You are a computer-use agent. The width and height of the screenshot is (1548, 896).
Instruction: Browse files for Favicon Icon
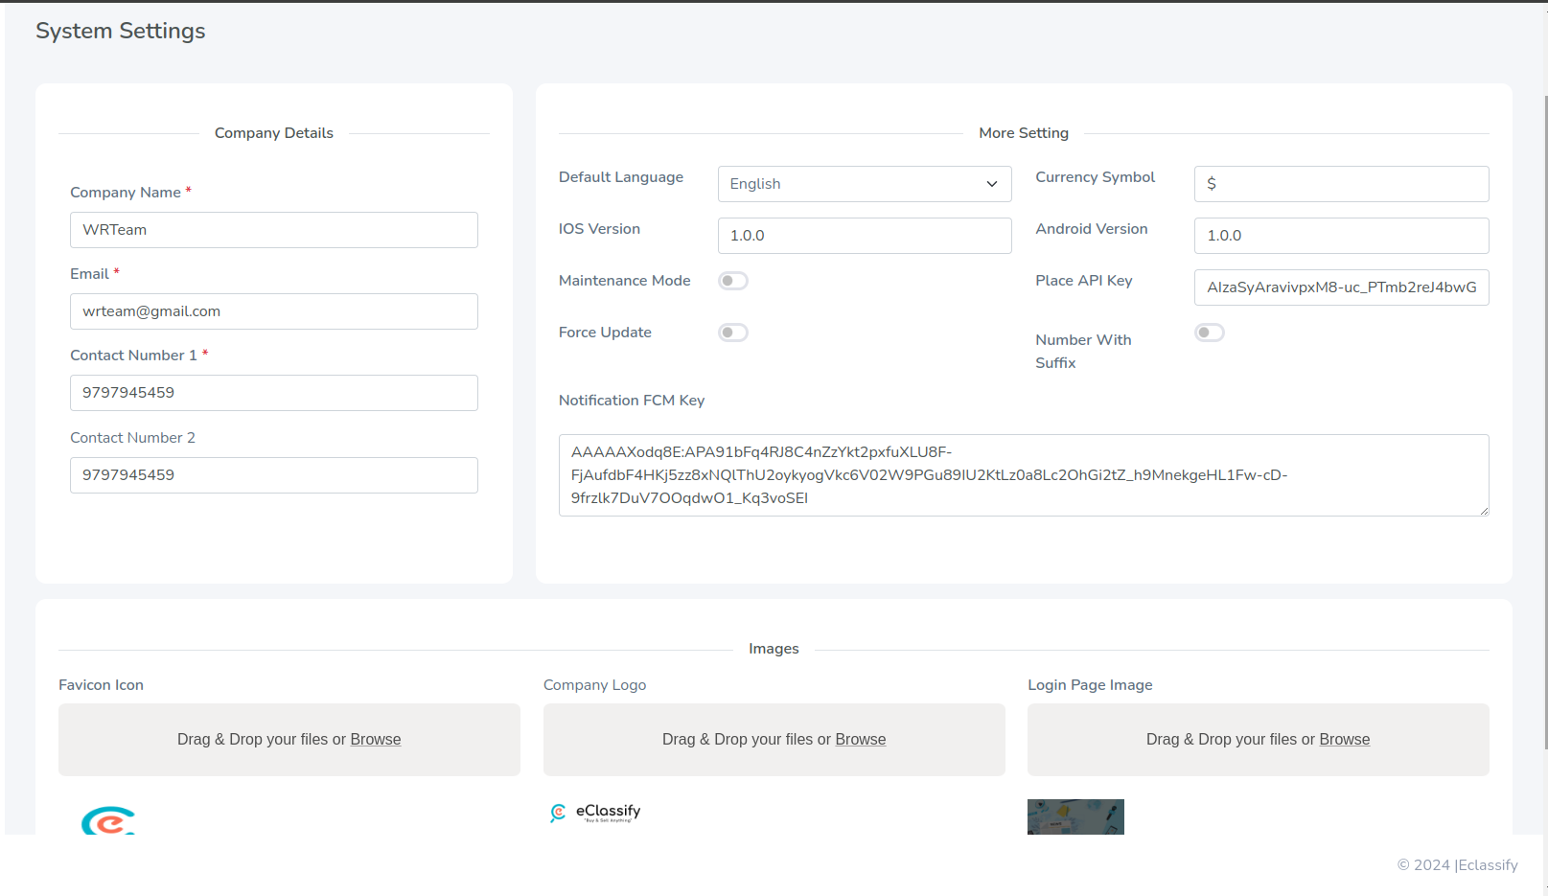376,740
